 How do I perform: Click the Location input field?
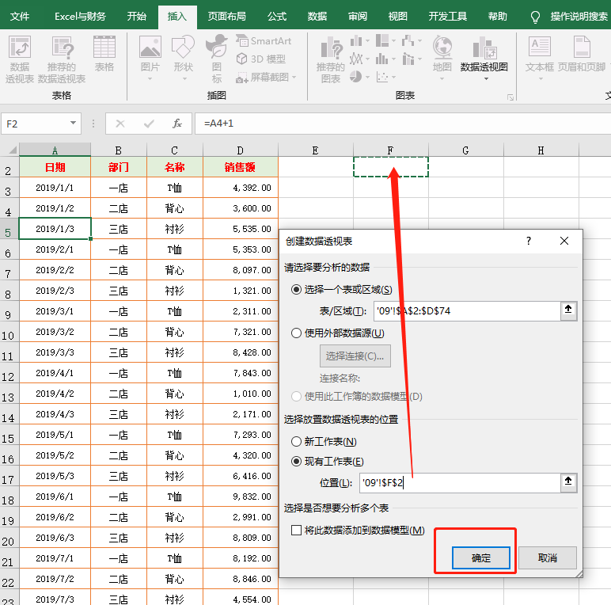[460, 483]
